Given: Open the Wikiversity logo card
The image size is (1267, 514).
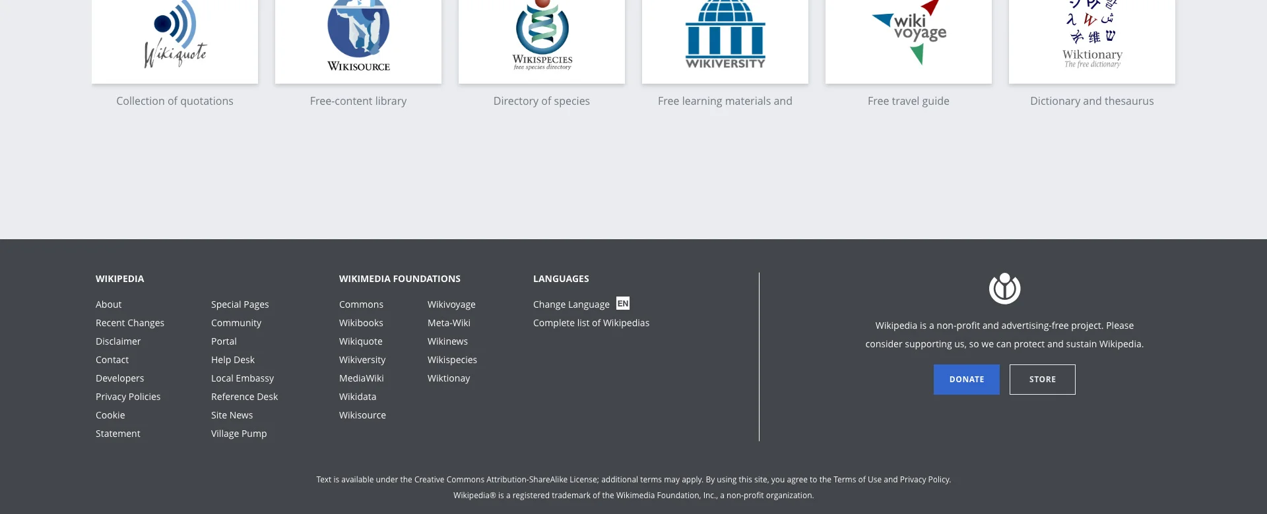Looking at the screenshot, I should click(725, 41).
